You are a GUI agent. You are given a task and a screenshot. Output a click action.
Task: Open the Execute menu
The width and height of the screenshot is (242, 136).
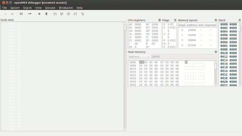click(50, 8)
